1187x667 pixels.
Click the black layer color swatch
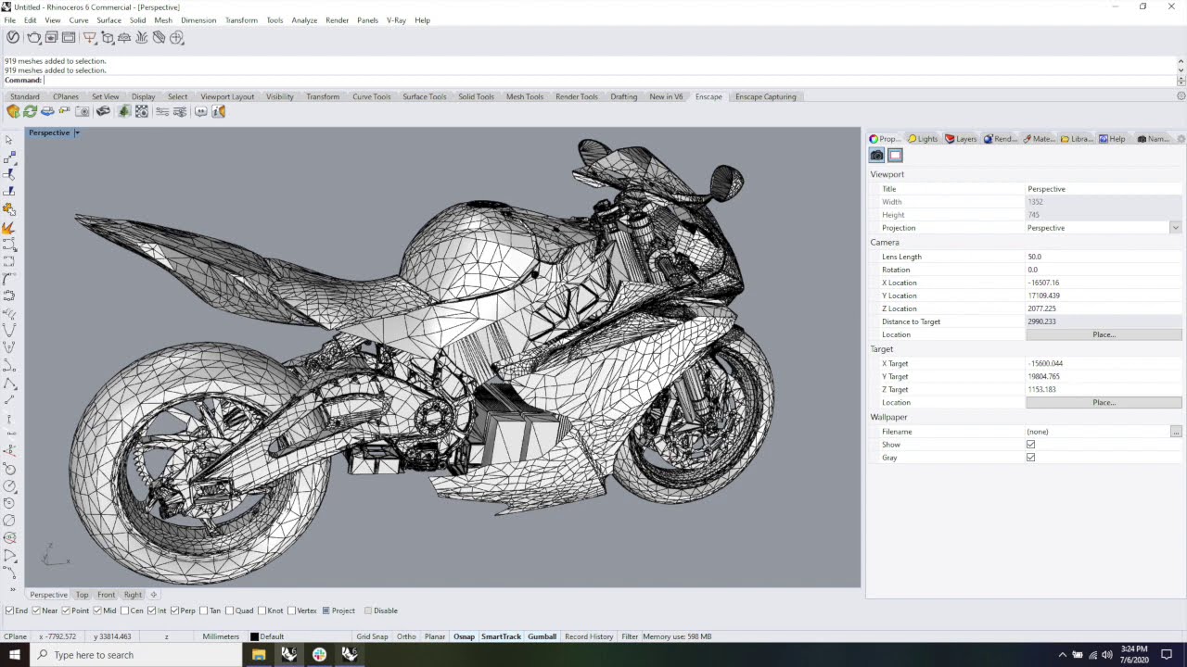[x=254, y=636]
